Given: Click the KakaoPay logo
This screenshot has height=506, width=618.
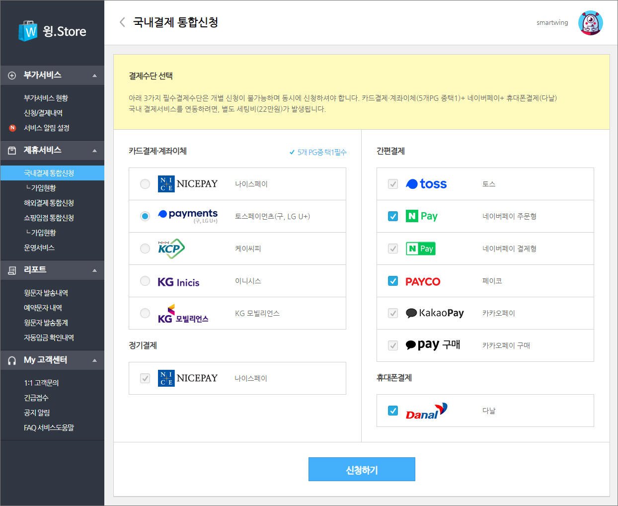Looking at the screenshot, I should (x=435, y=313).
